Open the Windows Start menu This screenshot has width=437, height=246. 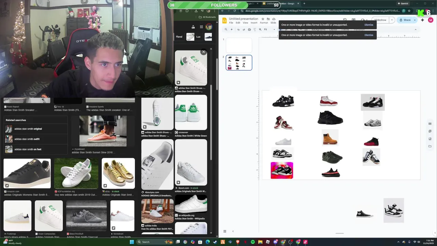click(x=132, y=242)
